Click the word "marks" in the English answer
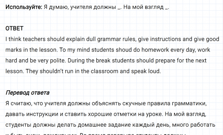The height and width of the screenshot is (135, 223). tap(14, 50)
